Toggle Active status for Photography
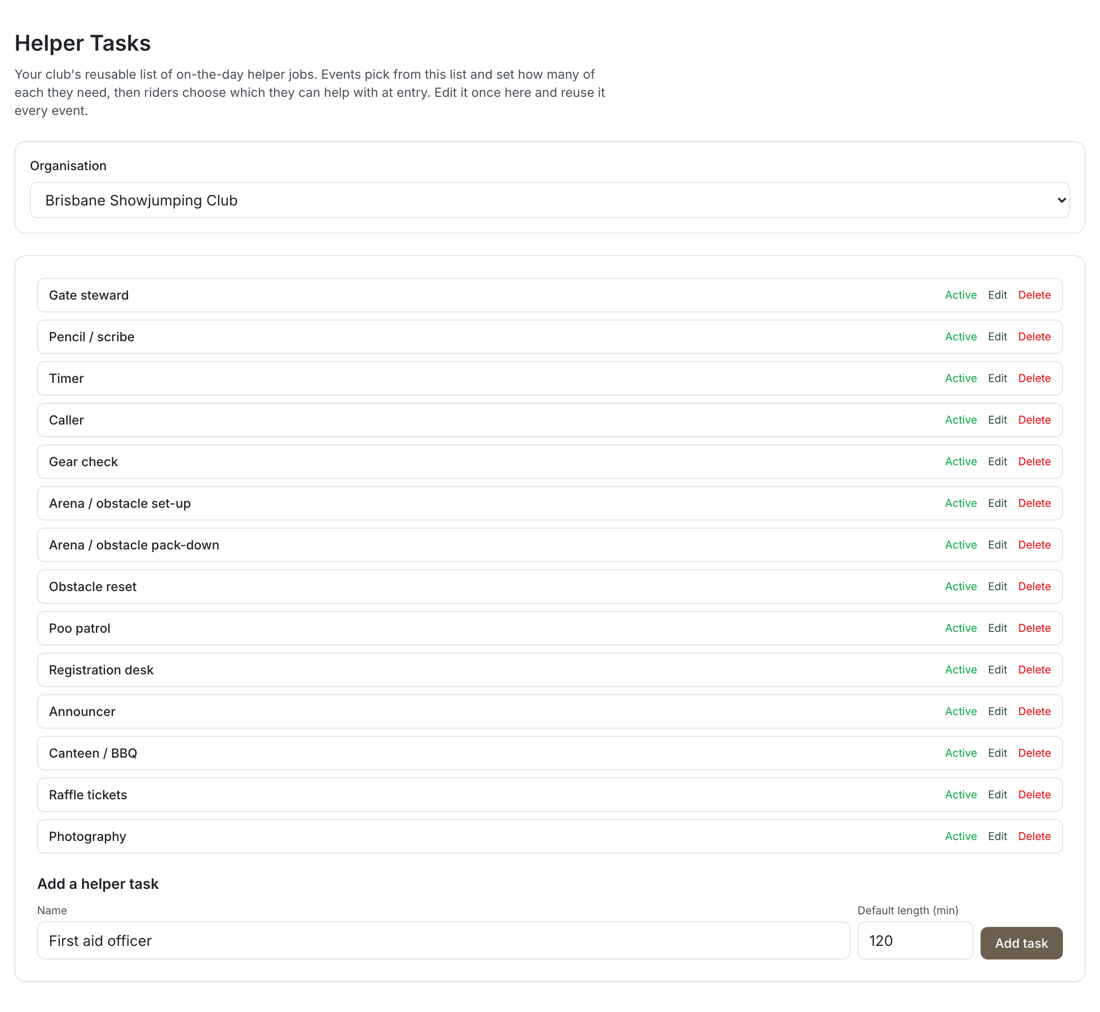 [x=960, y=836]
